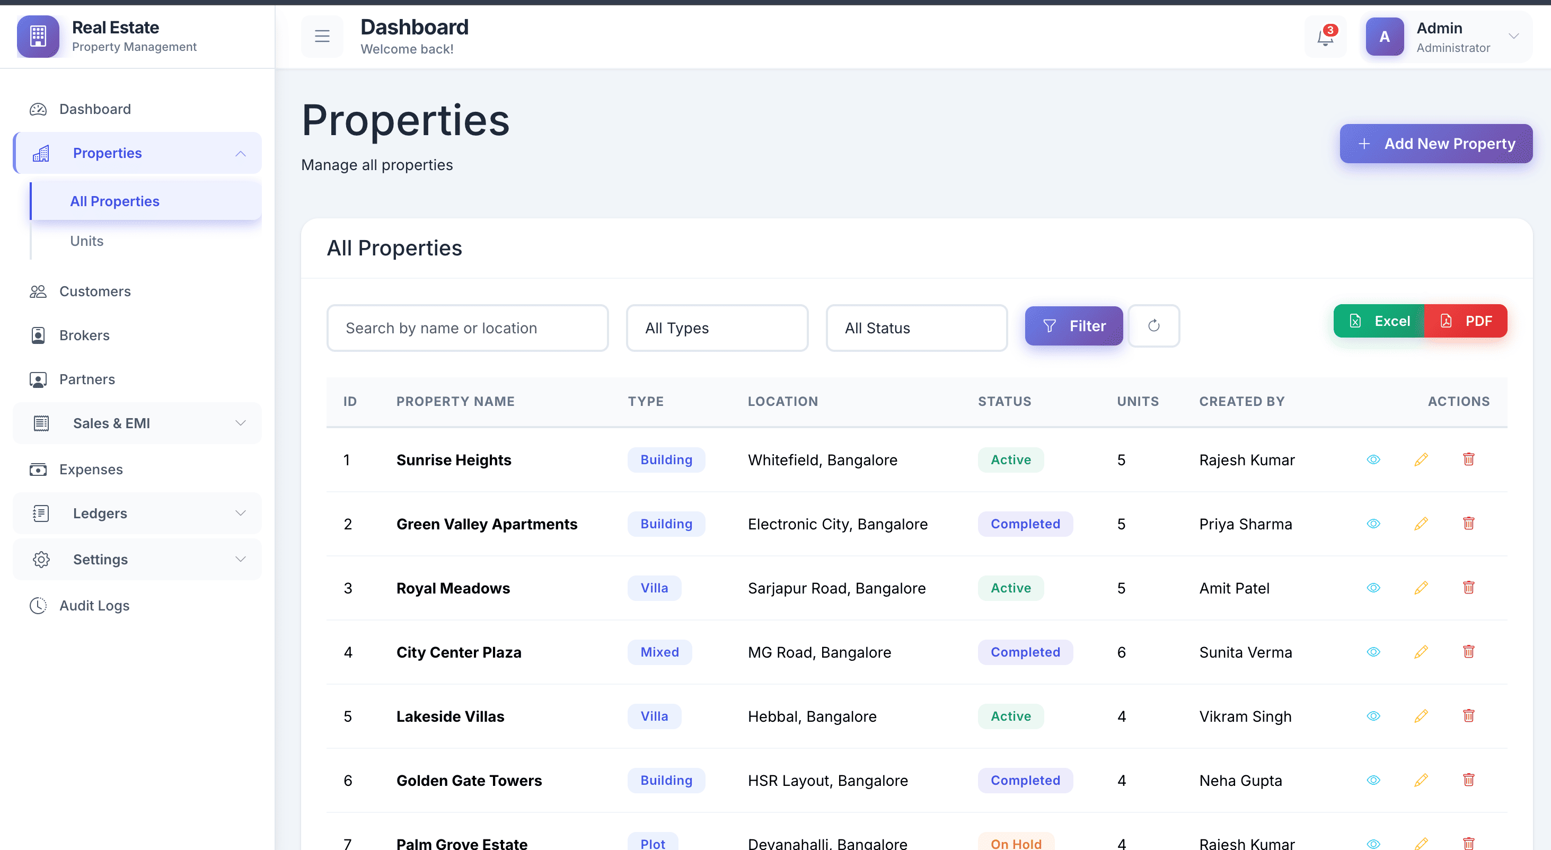View Royal Meadows details via eye icon

tap(1373, 588)
